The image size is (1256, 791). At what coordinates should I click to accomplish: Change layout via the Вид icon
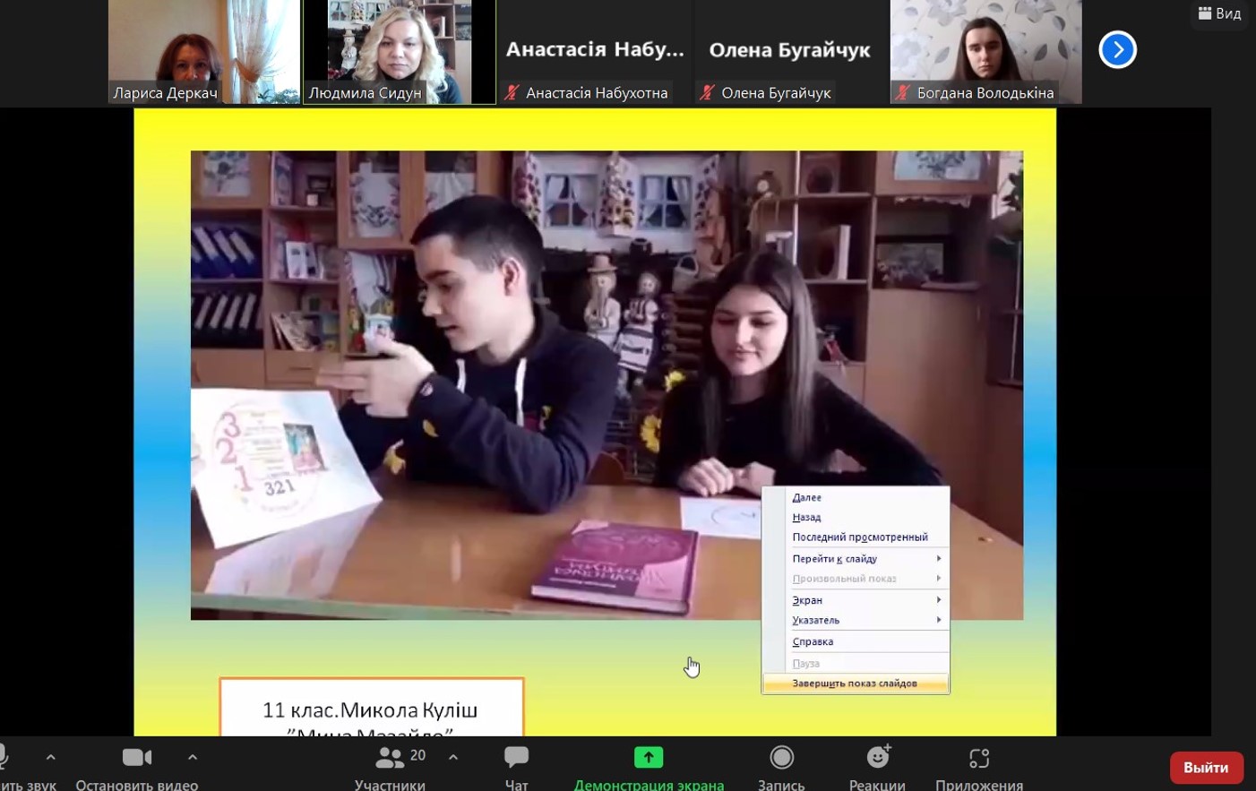pyautogui.click(x=1219, y=13)
